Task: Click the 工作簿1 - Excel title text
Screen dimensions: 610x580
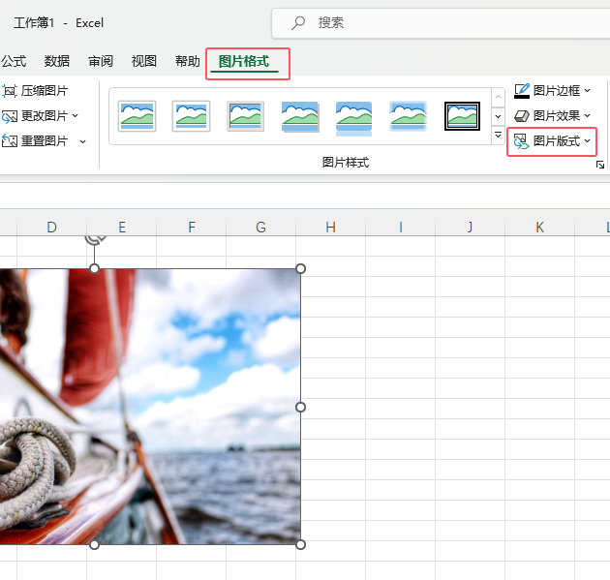Action: (59, 23)
